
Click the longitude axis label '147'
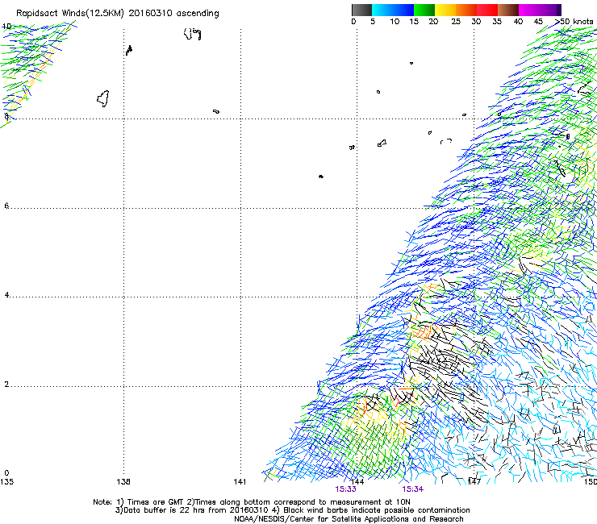[x=474, y=482]
